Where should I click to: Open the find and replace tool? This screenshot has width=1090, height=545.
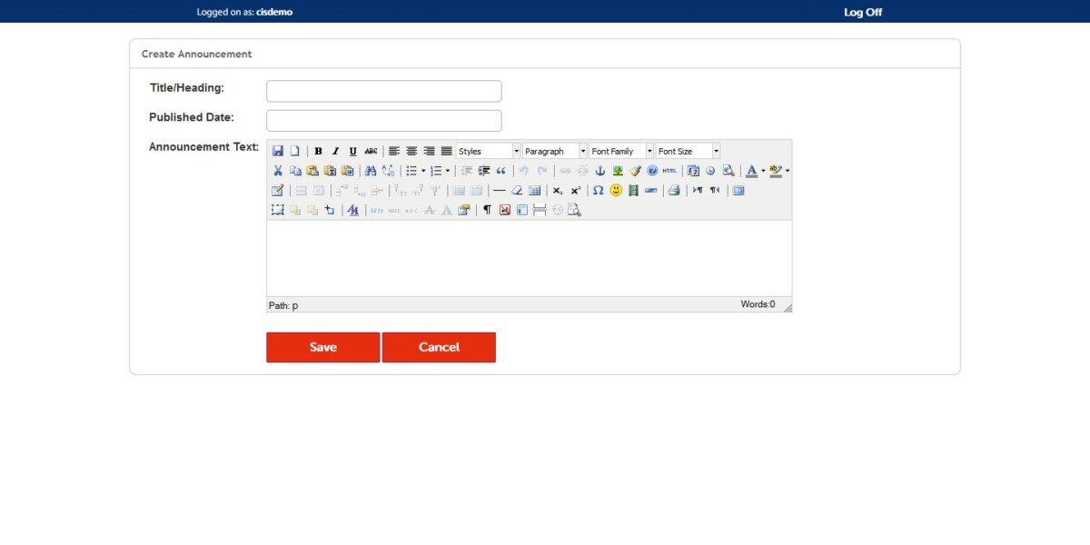click(388, 171)
